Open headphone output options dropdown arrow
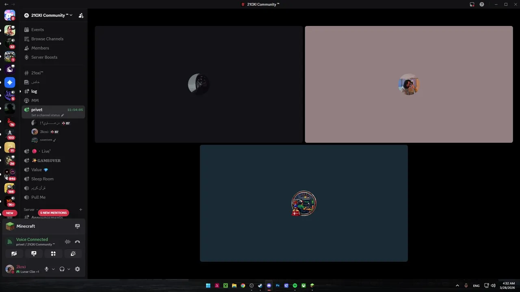The height and width of the screenshot is (292, 520). click(x=69, y=269)
